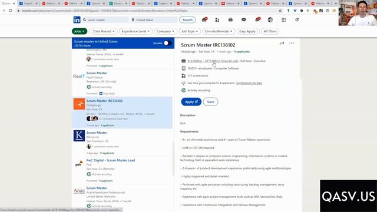The image size is (377, 212).
Task: Click 10,001+ employees Computer Software text
Action: tap(213, 68)
